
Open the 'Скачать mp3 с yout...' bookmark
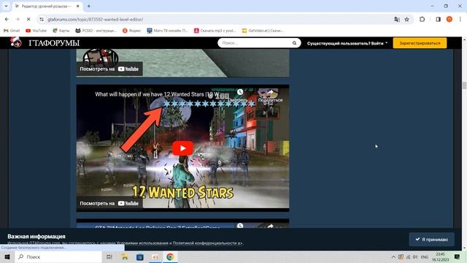(215, 31)
